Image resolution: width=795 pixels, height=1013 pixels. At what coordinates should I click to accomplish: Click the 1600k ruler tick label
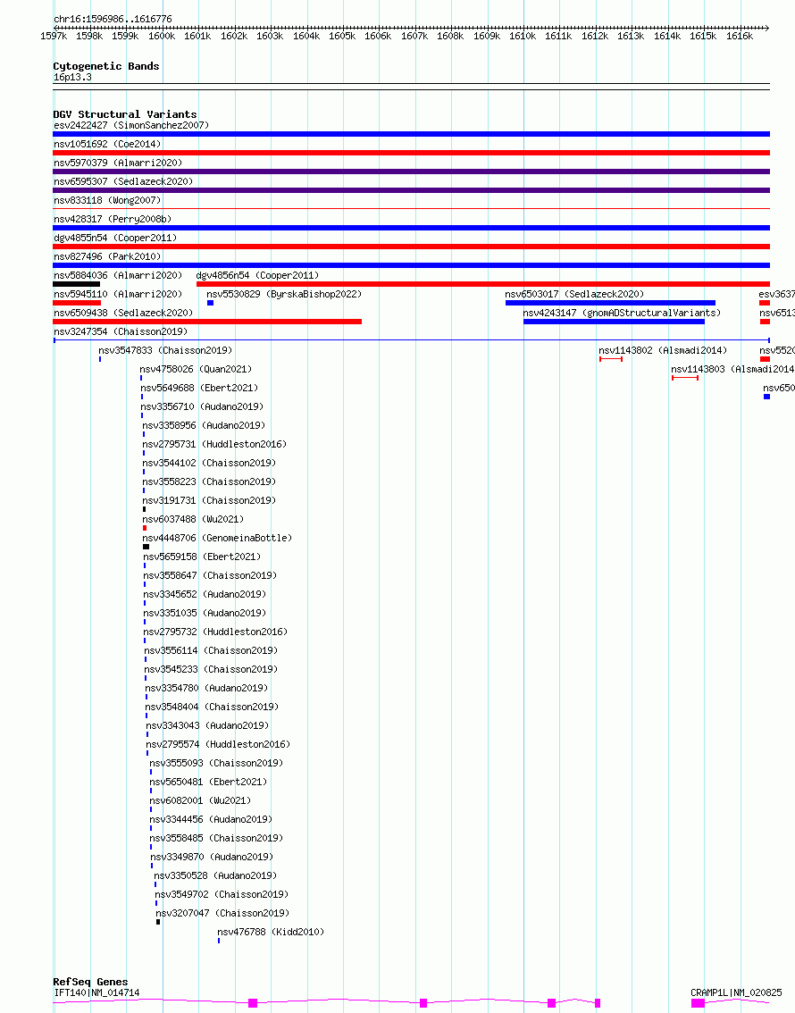point(162,36)
